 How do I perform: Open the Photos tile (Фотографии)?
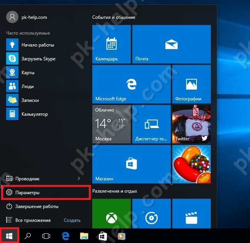[x=191, y=84]
